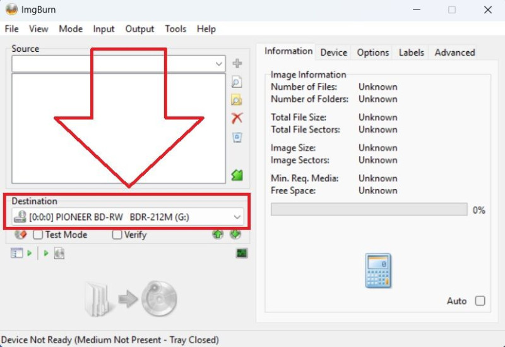Tick the Auto checkbox

(480, 301)
